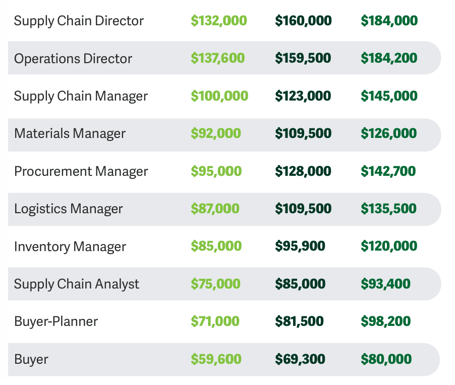Image resolution: width=455 pixels, height=385 pixels.
Task: Click the Buyer-Planner job title
Action: coord(56,321)
